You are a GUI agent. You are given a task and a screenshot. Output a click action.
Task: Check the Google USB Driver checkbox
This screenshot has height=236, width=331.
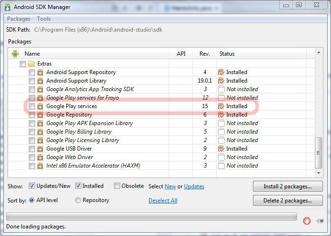click(32, 149)
